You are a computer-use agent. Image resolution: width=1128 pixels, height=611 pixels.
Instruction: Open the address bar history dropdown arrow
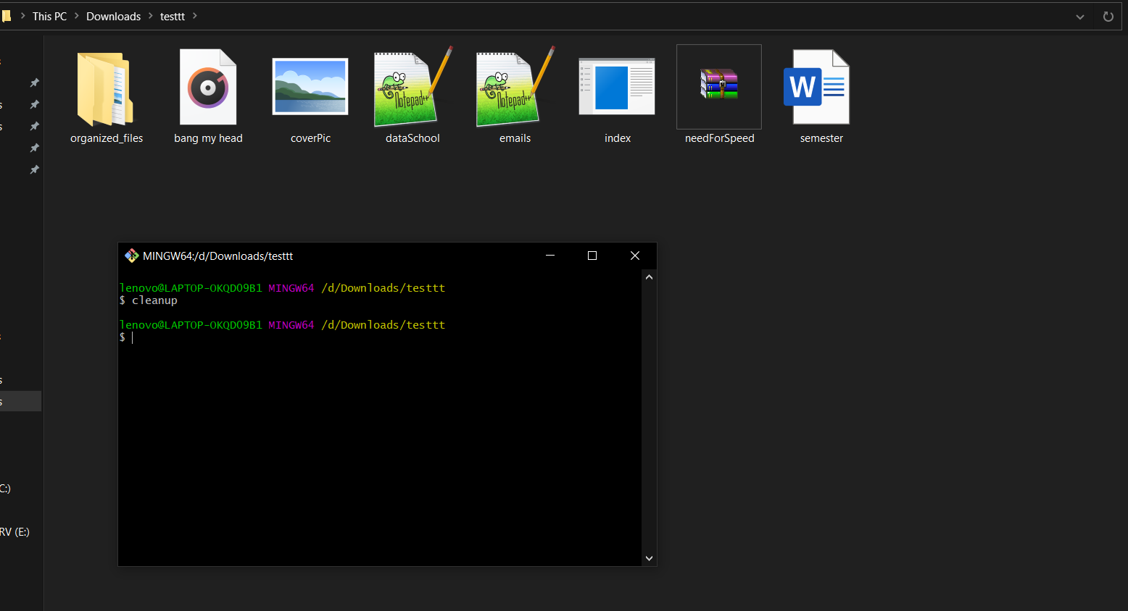(1080, 17)
